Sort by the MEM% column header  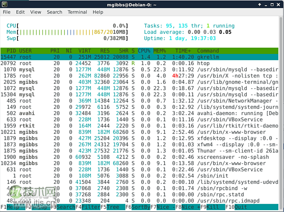(x=159, y=51)
